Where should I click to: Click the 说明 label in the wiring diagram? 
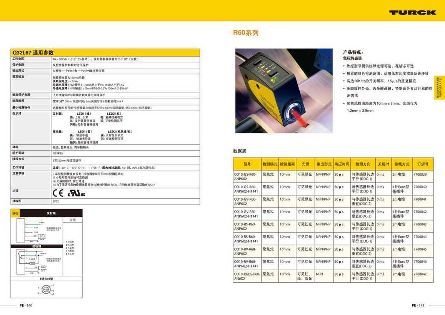click(x=73, y=220)
